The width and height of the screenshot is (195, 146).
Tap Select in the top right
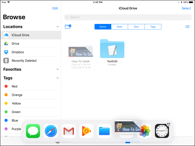pos(186,8)
